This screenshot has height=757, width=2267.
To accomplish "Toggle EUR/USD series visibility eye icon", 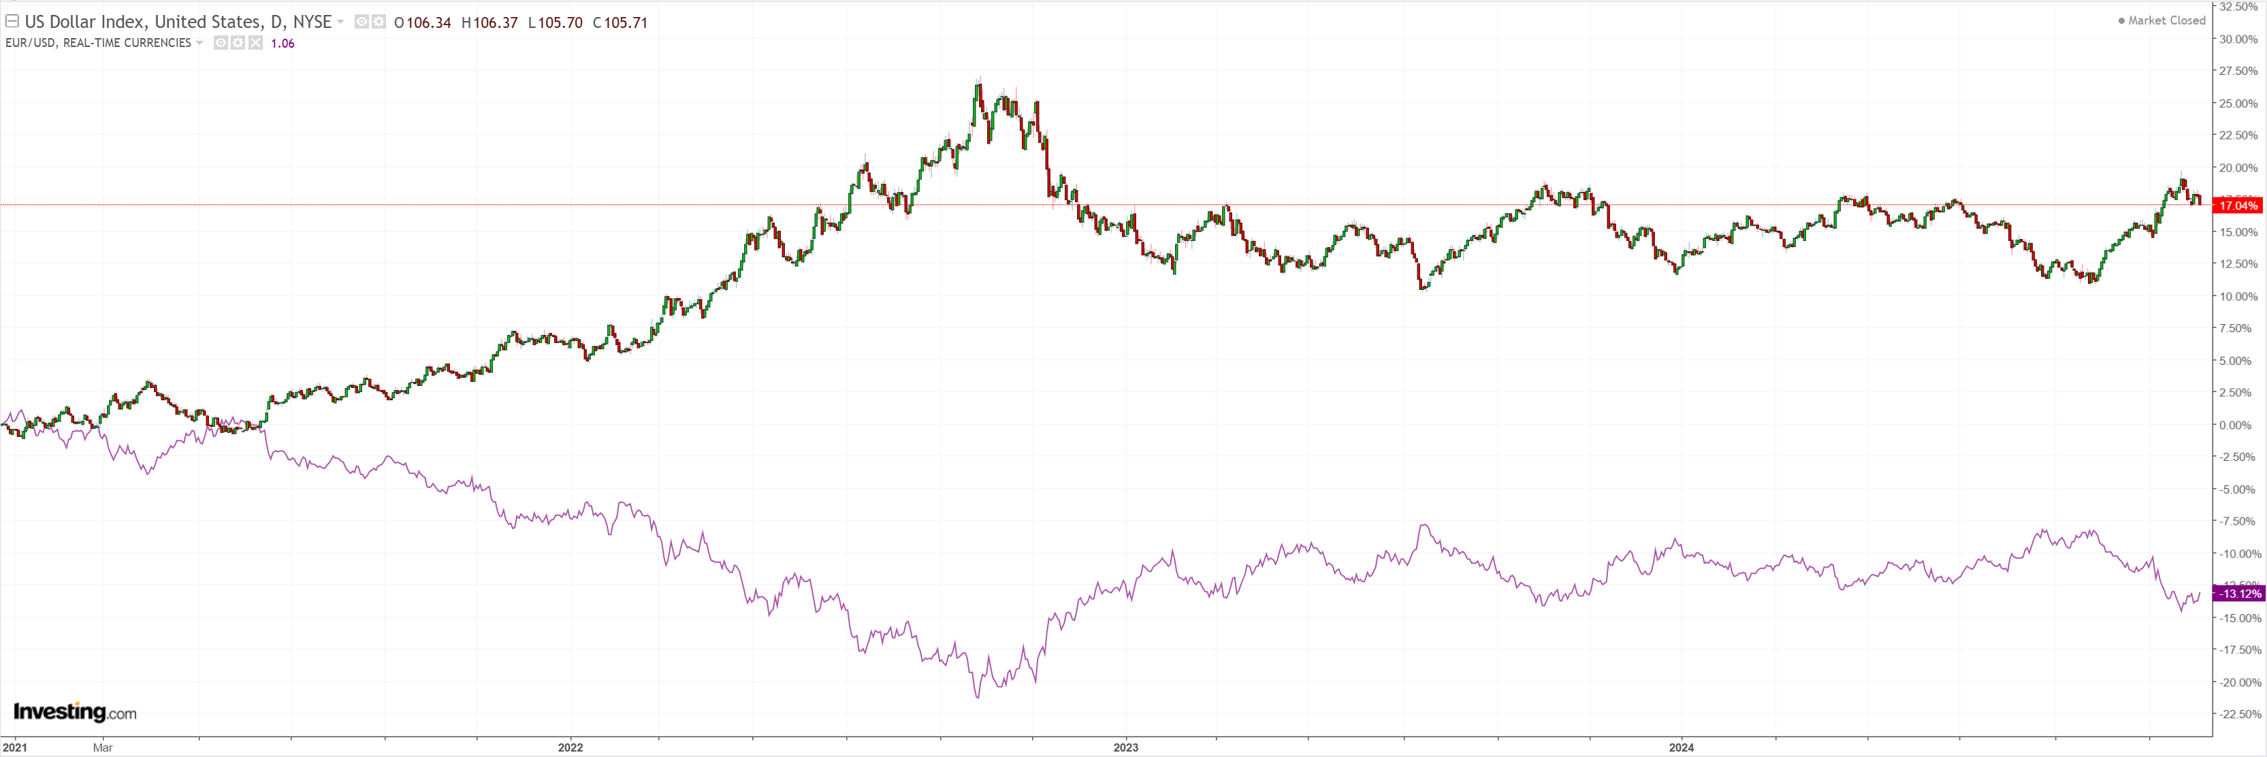I will (x=221, y=43).
